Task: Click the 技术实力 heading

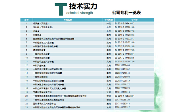Action: click(x=83, y=6)
